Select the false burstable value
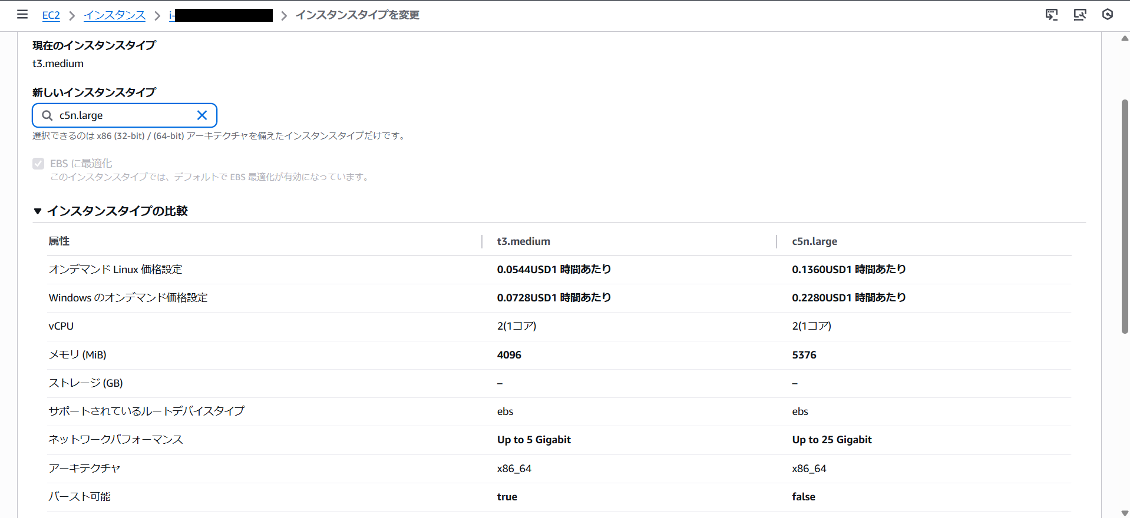Image resolution: width=1130 pixels, height=518 pixels. 804,497
